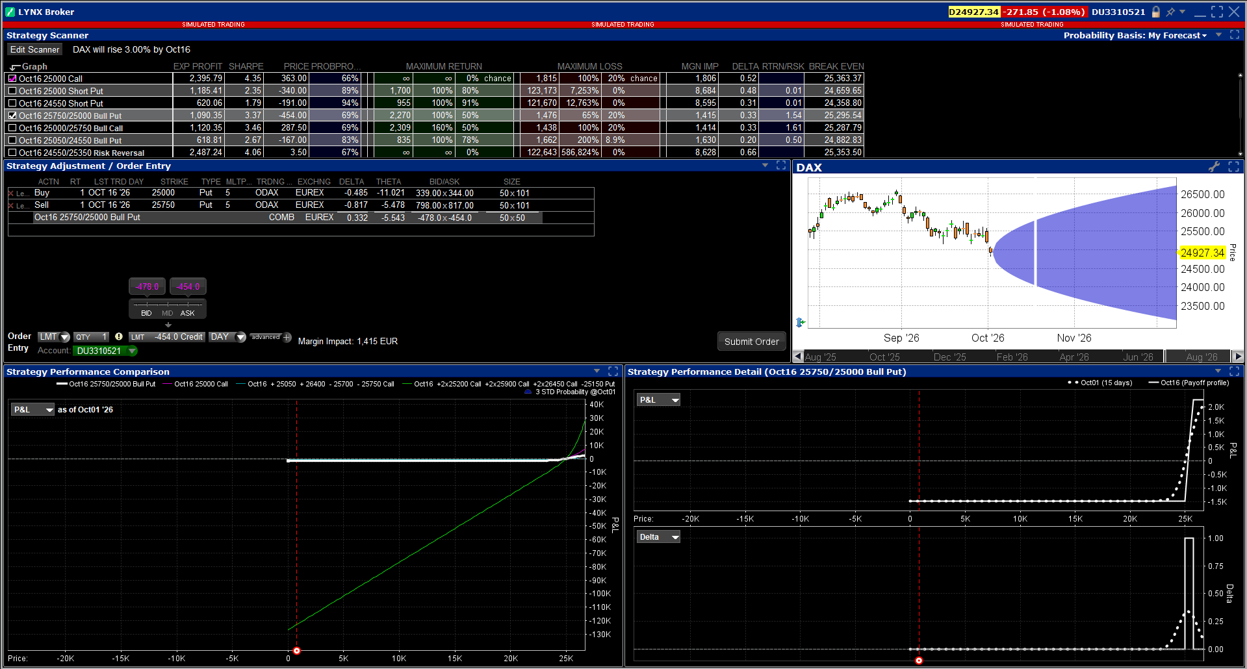
Task: Maximize the DAX chart panel
Action: pos(1234,167)
